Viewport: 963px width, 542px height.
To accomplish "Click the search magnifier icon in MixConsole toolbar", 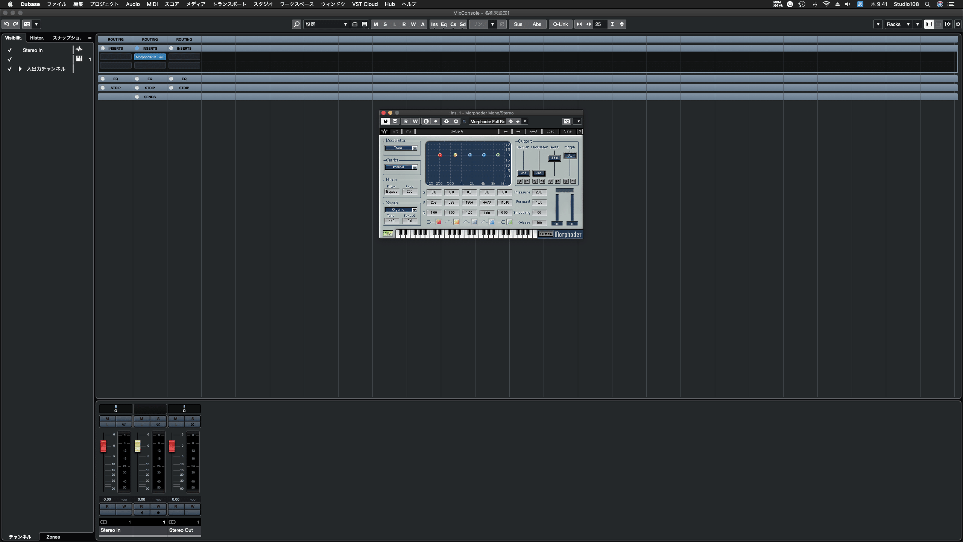I will (297, 24).
